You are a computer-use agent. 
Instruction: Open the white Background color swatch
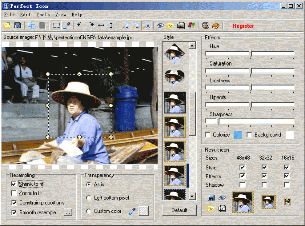pos(290,135)
